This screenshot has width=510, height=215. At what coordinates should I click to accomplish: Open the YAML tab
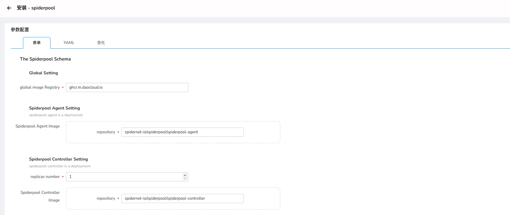(x=69, y=43)
